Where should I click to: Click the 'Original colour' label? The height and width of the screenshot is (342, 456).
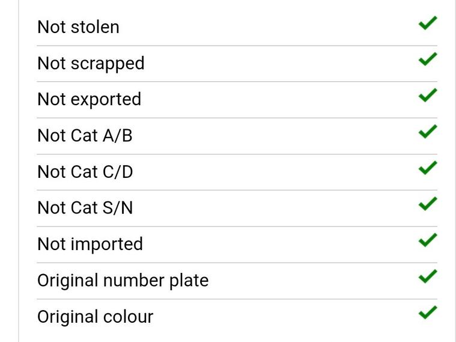tap(95, 317)
